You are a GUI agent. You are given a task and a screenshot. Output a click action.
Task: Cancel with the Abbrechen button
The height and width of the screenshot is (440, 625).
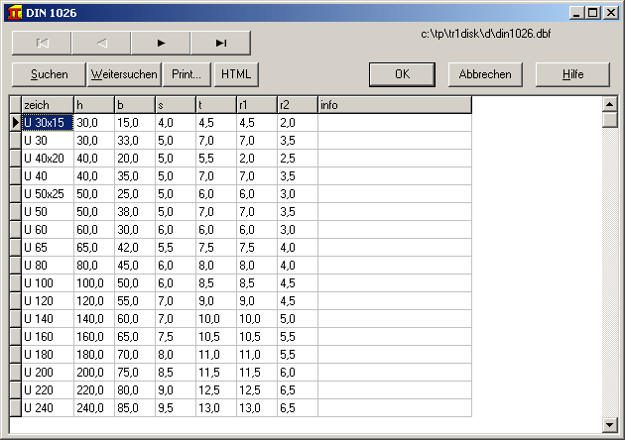click(x=486, y=74)
